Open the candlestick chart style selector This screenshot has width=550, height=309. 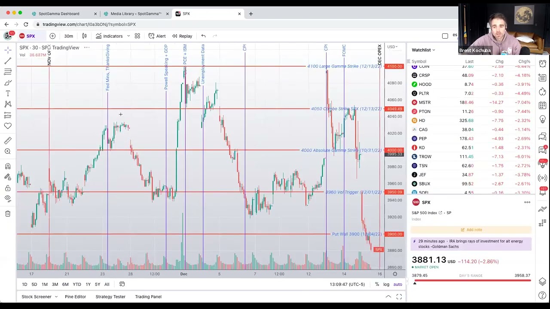pyautogui.click(x=84, y=36)
